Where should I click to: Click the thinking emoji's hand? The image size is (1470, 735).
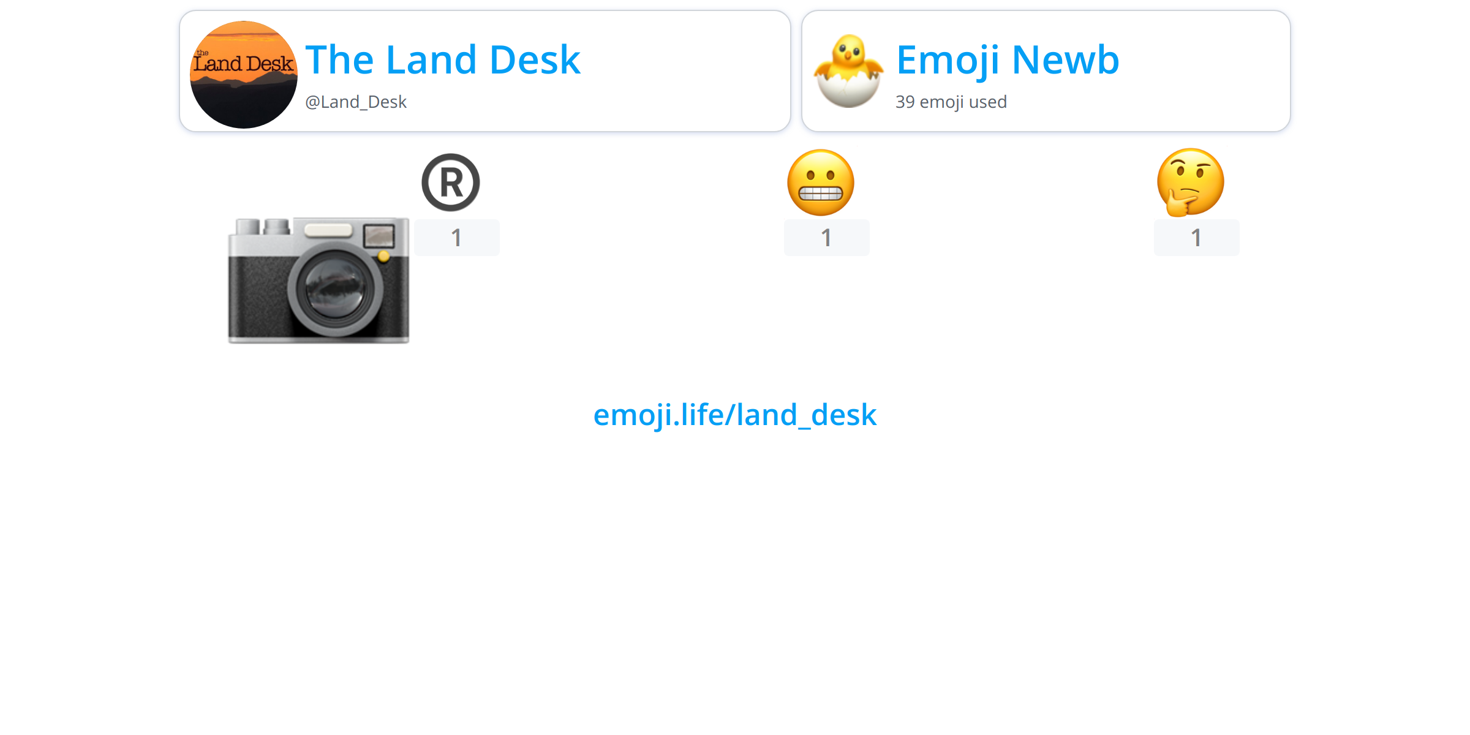point(1180,203)
